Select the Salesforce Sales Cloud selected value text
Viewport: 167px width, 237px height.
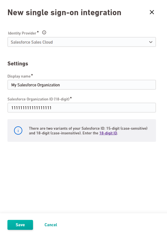pos(32,42)
